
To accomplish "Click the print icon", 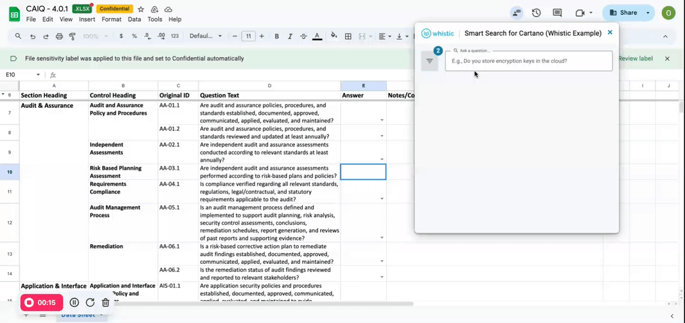I will click(x=59, y=36).
